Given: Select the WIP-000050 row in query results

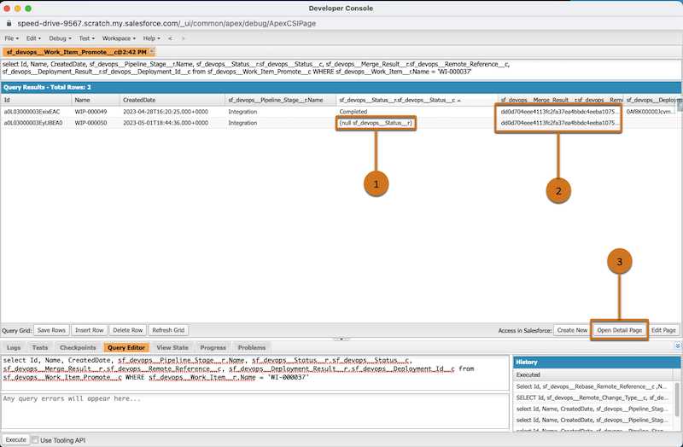Looking at the screenshot, I should click(x=90, y=123).
